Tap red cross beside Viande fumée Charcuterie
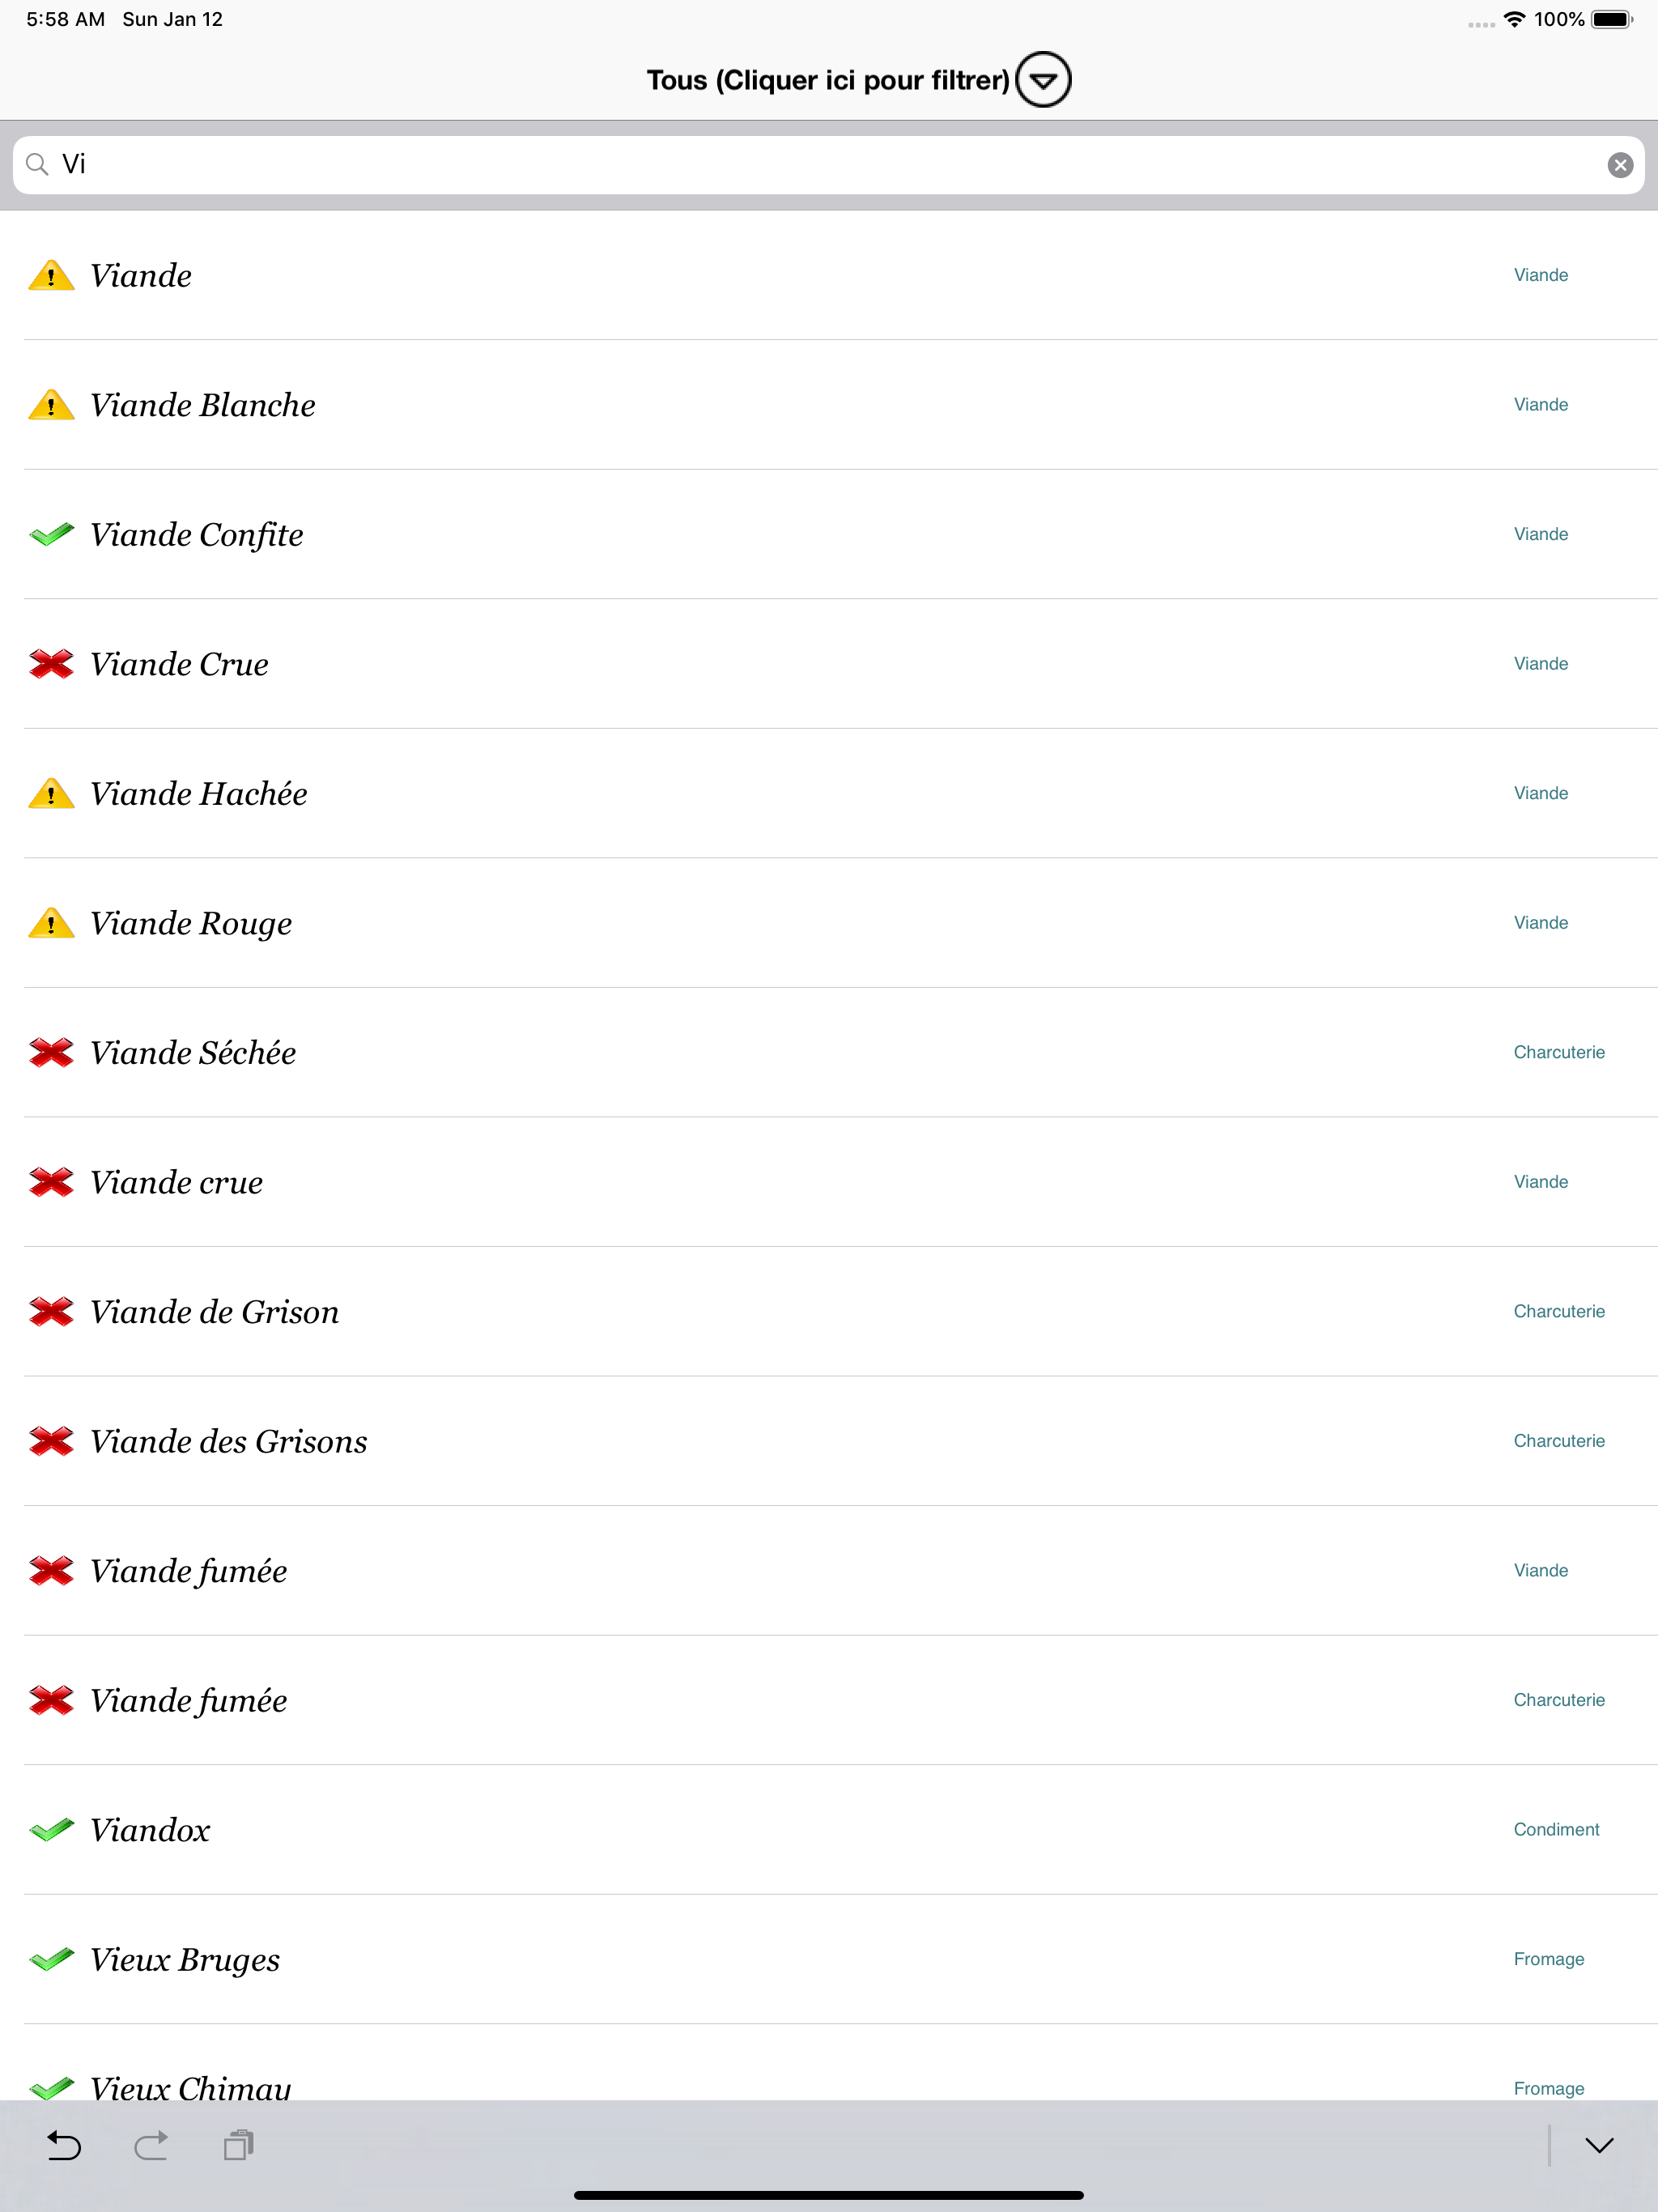1658x2212 pixels. point(51,1700)
